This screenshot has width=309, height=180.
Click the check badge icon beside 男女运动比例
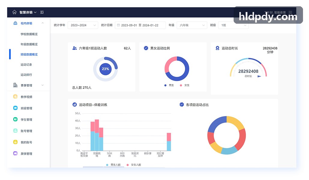146,48
